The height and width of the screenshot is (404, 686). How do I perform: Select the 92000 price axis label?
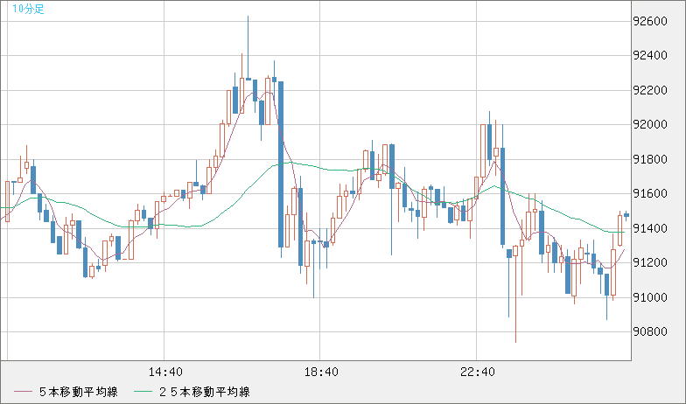click(x=649, y=124)
